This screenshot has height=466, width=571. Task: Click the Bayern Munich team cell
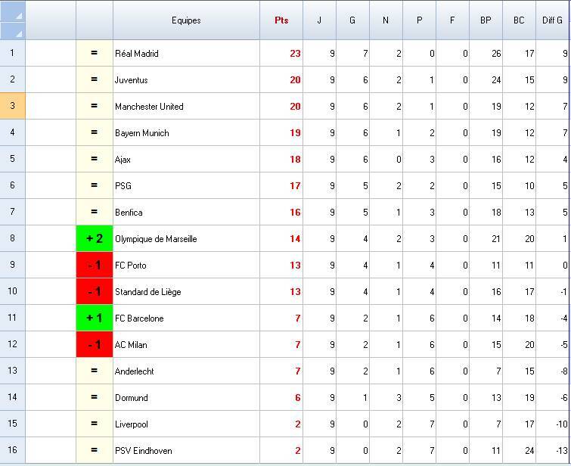[186, 133]
